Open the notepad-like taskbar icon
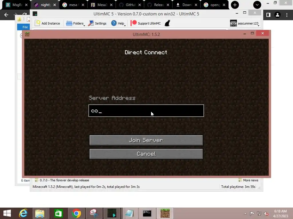The height and width of the screenshot is (219, 293). pos(130,213)
